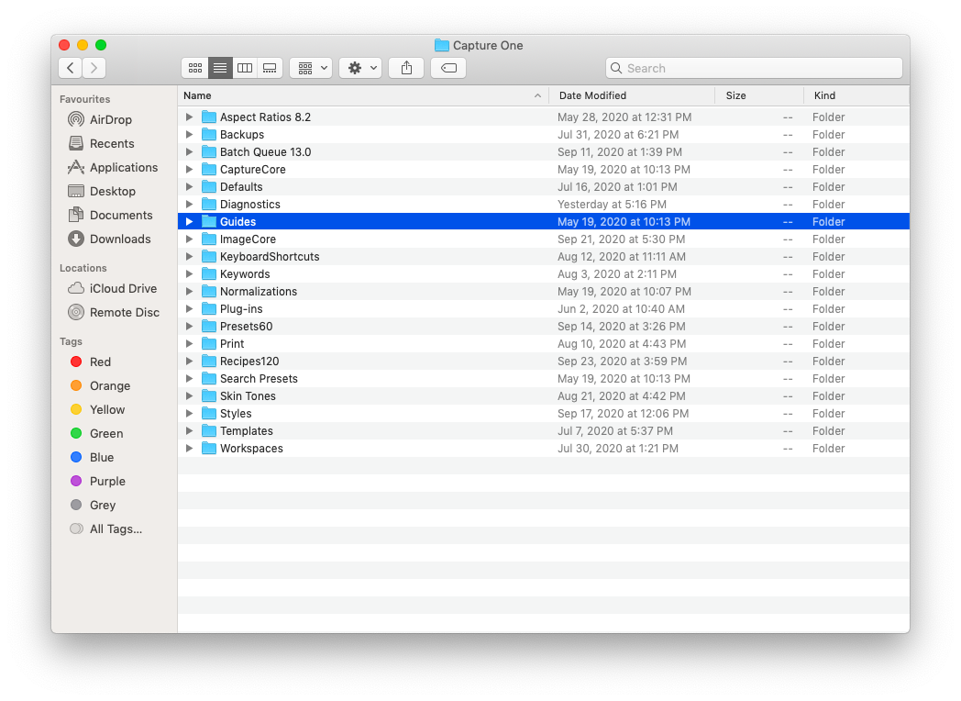
Task: Click the Search field
Action: [754, 68]
